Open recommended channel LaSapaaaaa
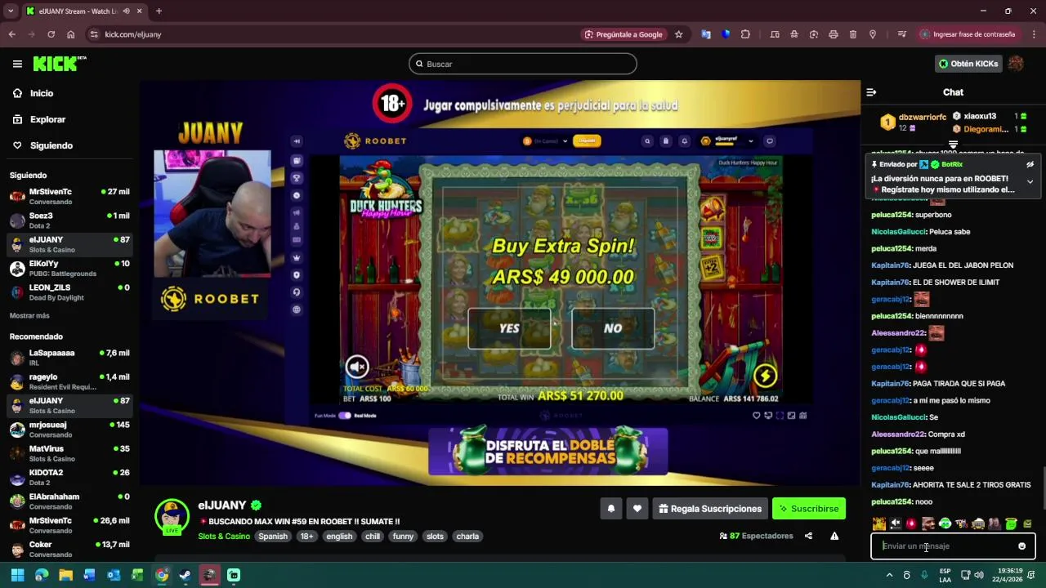 (x=69, y=358)
